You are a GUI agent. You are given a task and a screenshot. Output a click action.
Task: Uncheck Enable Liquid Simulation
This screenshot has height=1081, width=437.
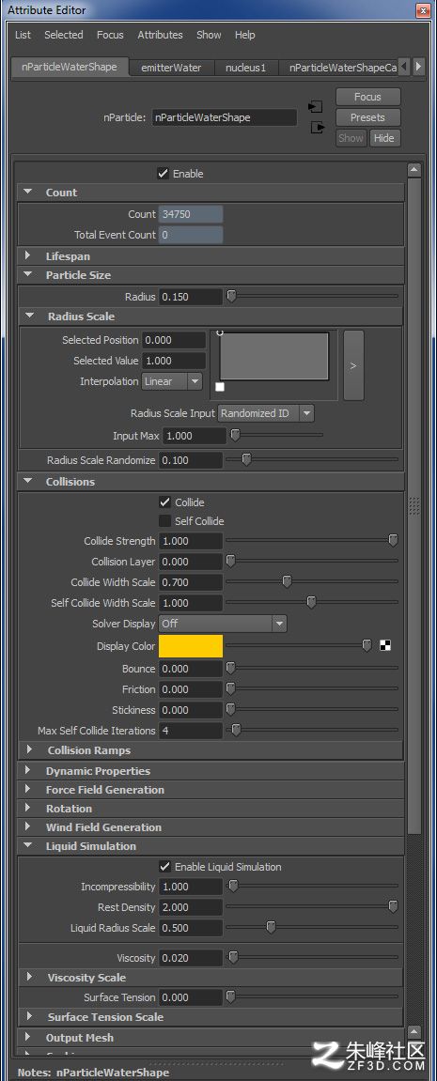(x=164, y=867)
